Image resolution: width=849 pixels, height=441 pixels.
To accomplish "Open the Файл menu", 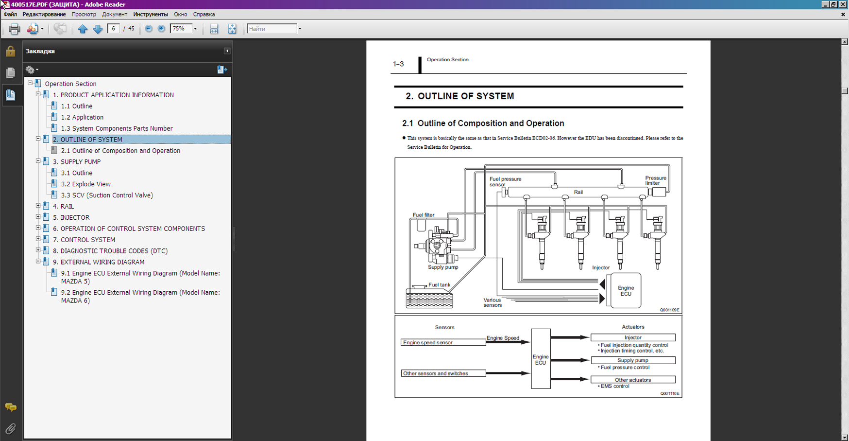I will (10, 14).
